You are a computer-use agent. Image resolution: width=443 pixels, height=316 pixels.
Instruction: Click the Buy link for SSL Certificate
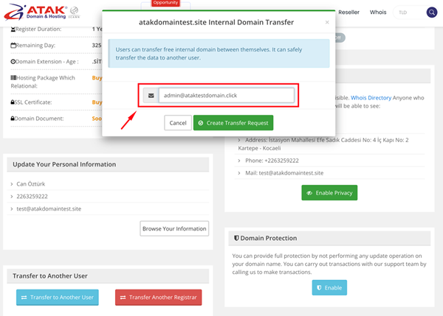[x=97, y=102]
